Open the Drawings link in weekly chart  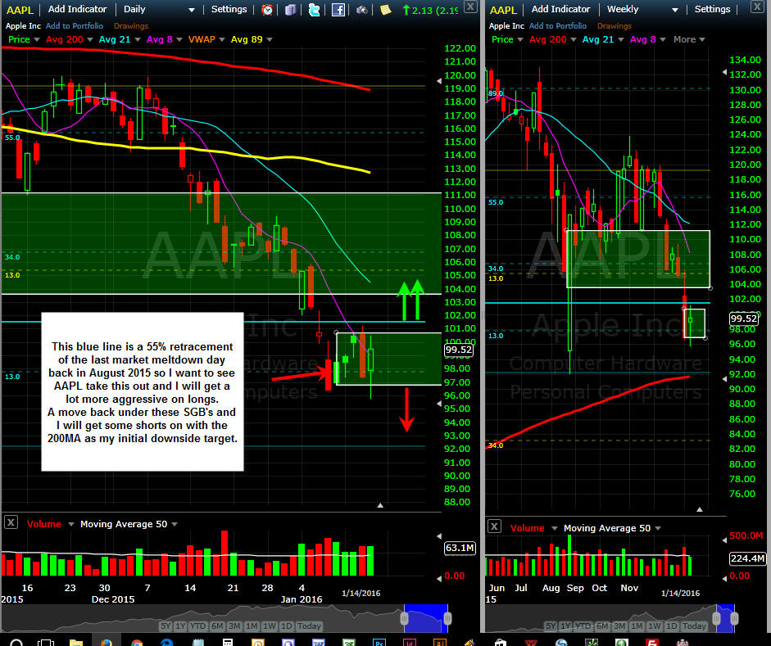pos(615,25)
